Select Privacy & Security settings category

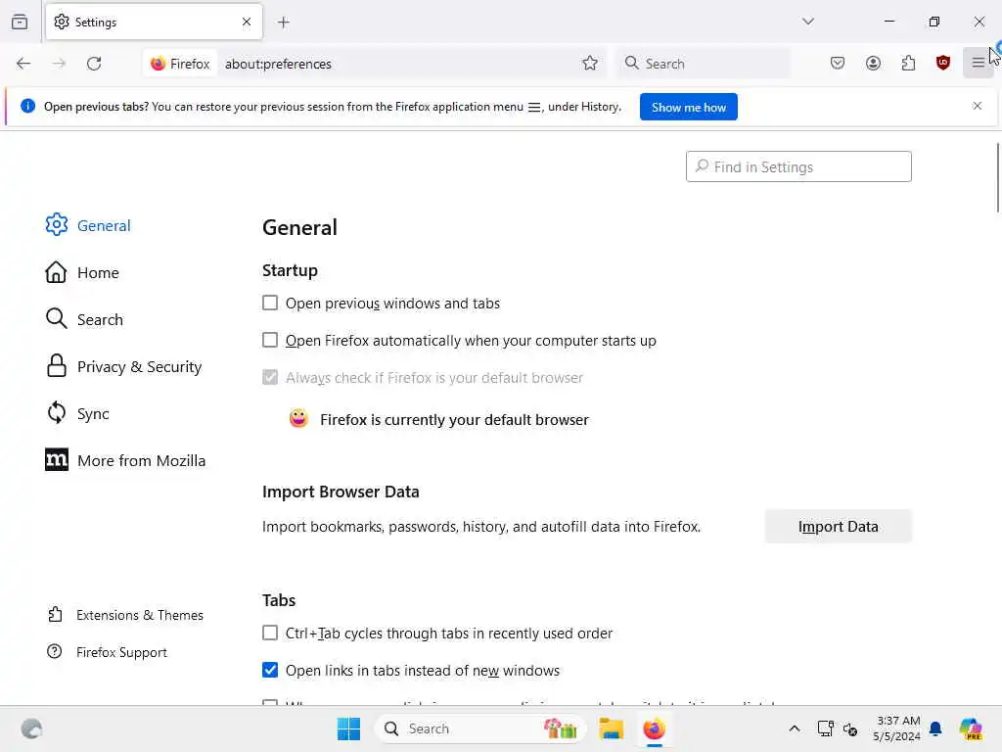[x=139, y=366]
